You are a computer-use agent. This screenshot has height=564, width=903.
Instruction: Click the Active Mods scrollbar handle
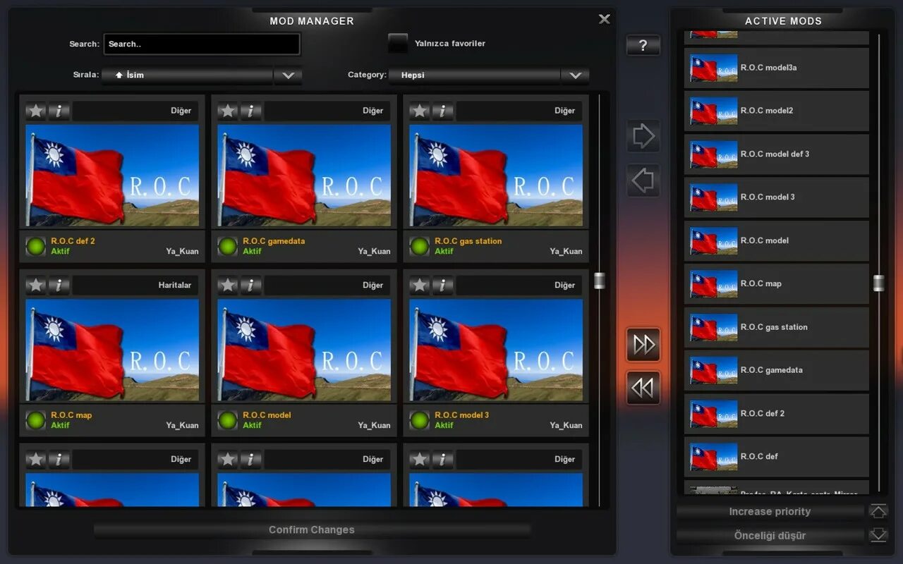click(x=878, y=283)
